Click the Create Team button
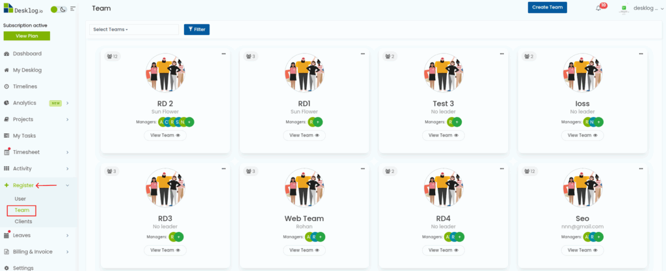The width and height of the screenshot is (666, 271). coord(547,7)
